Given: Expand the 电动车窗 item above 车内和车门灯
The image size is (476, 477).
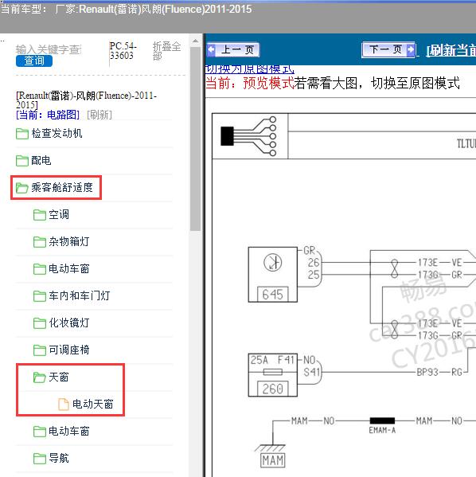Looking at the screenshot, I should tap(69, 268).
